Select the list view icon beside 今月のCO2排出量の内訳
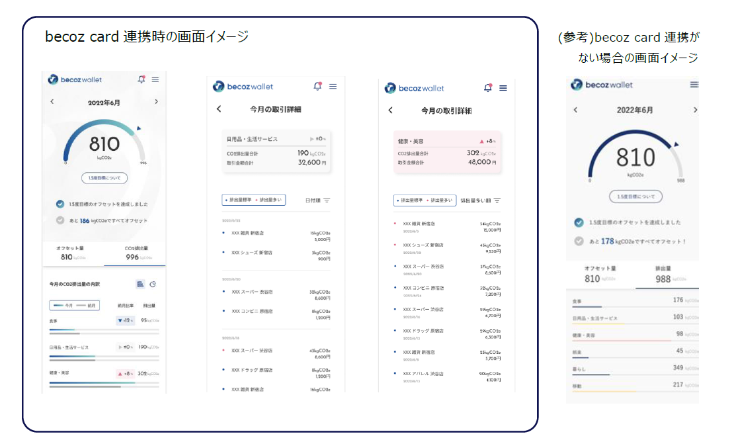The image size is (732, 438). (141, 285)
